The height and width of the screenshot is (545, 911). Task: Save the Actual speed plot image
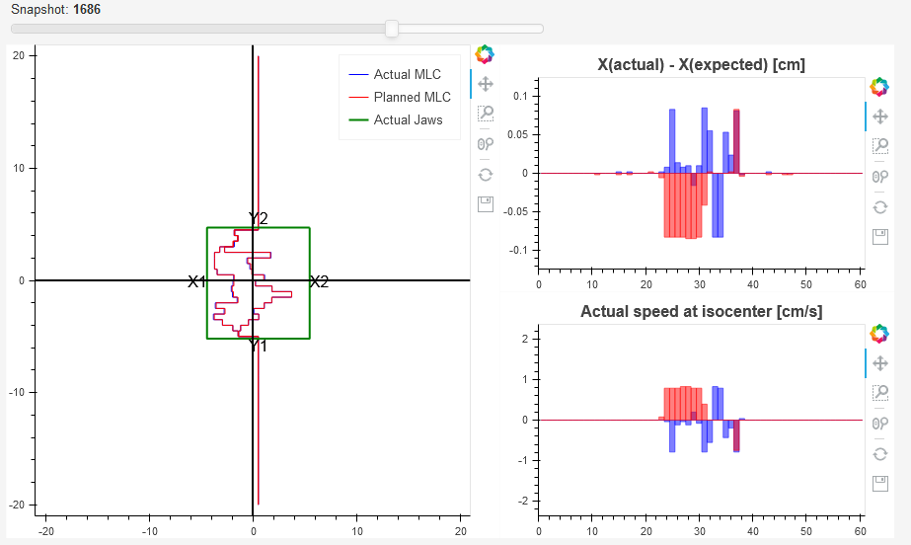click(x=880, y=484)
